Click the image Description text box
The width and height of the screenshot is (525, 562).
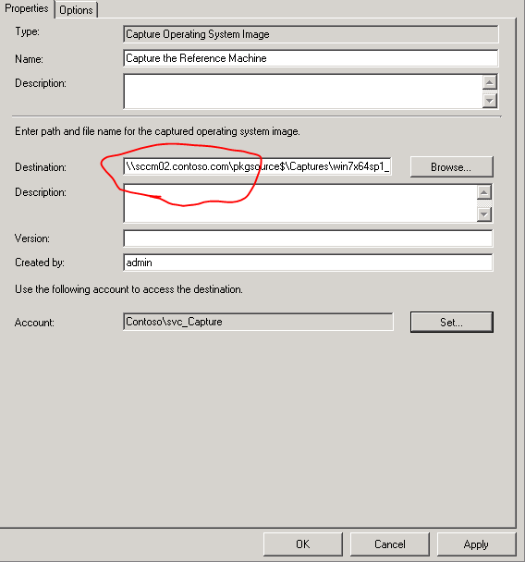(299, 203)
